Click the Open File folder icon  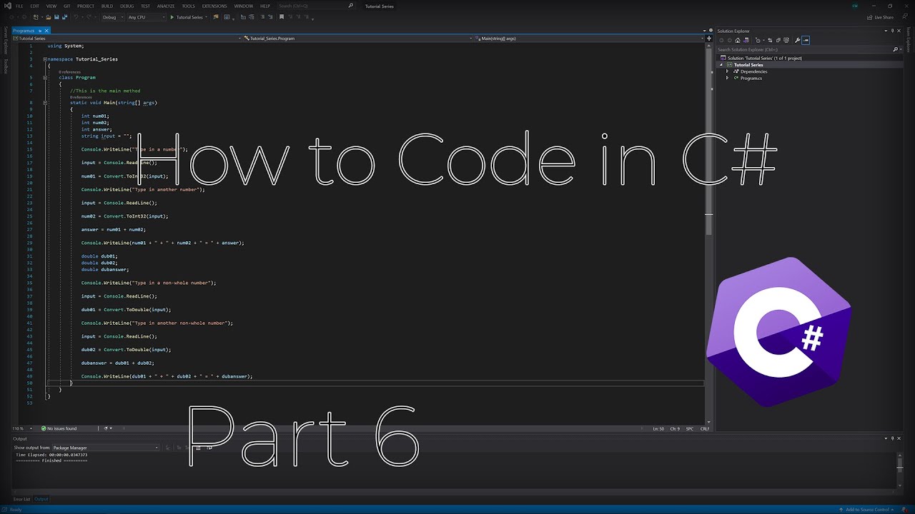[x=49, y=17]
